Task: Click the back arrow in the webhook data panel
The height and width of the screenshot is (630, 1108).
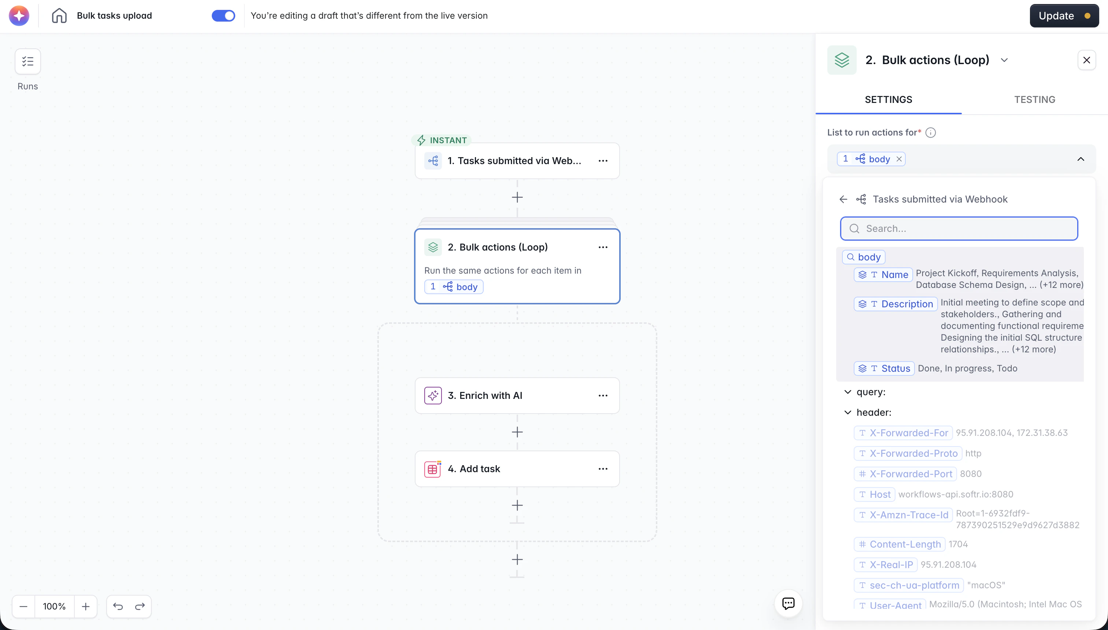Action: pyautogui.click(x=843, y=199)
